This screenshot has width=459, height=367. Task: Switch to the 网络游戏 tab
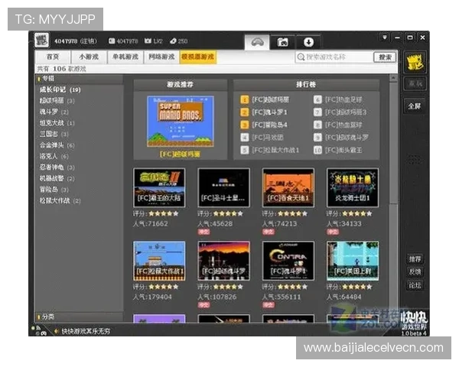pos(161,57)
